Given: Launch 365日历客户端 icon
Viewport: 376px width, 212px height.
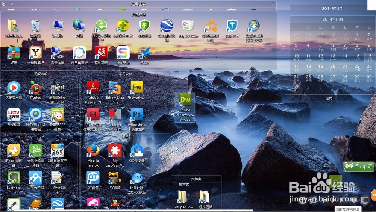Looking at the screenshot, I should pos(57,151).
